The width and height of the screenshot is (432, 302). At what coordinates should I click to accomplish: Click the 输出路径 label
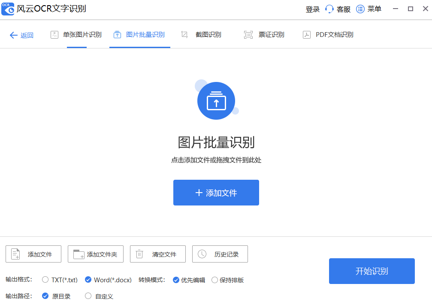[x=19, y=296]
